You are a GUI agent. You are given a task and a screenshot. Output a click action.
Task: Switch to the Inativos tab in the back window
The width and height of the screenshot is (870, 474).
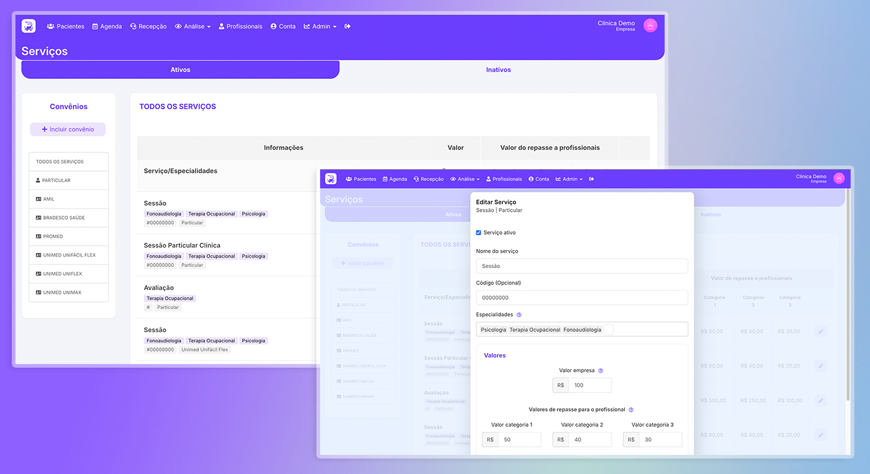(498, 70)
